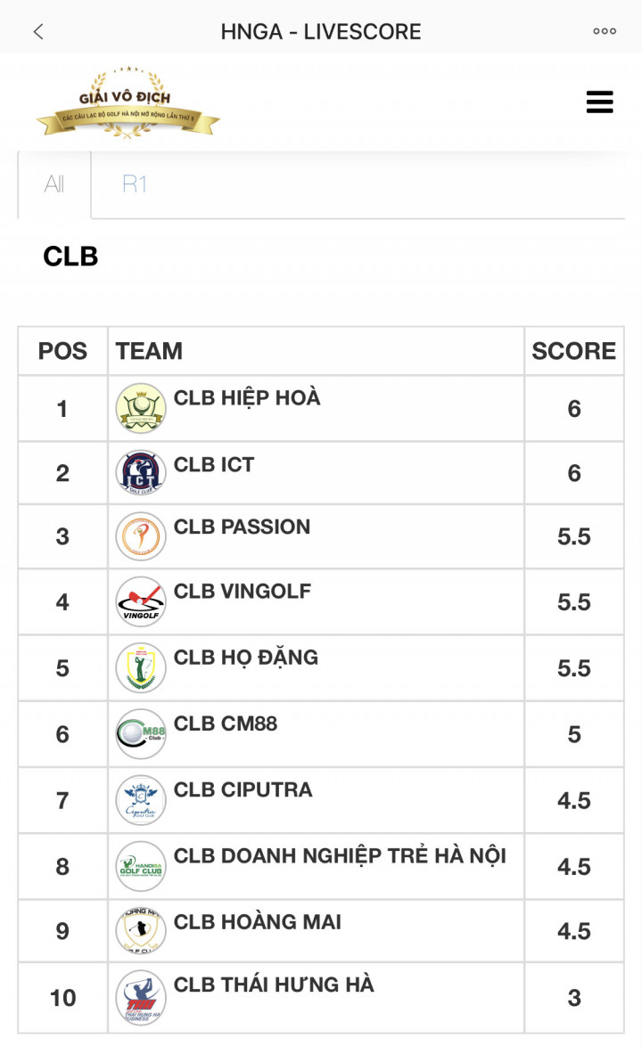The height and width of the screenshot is (1046, 642).
Task: Click the SCORE column header
Action: pos(573,351)
